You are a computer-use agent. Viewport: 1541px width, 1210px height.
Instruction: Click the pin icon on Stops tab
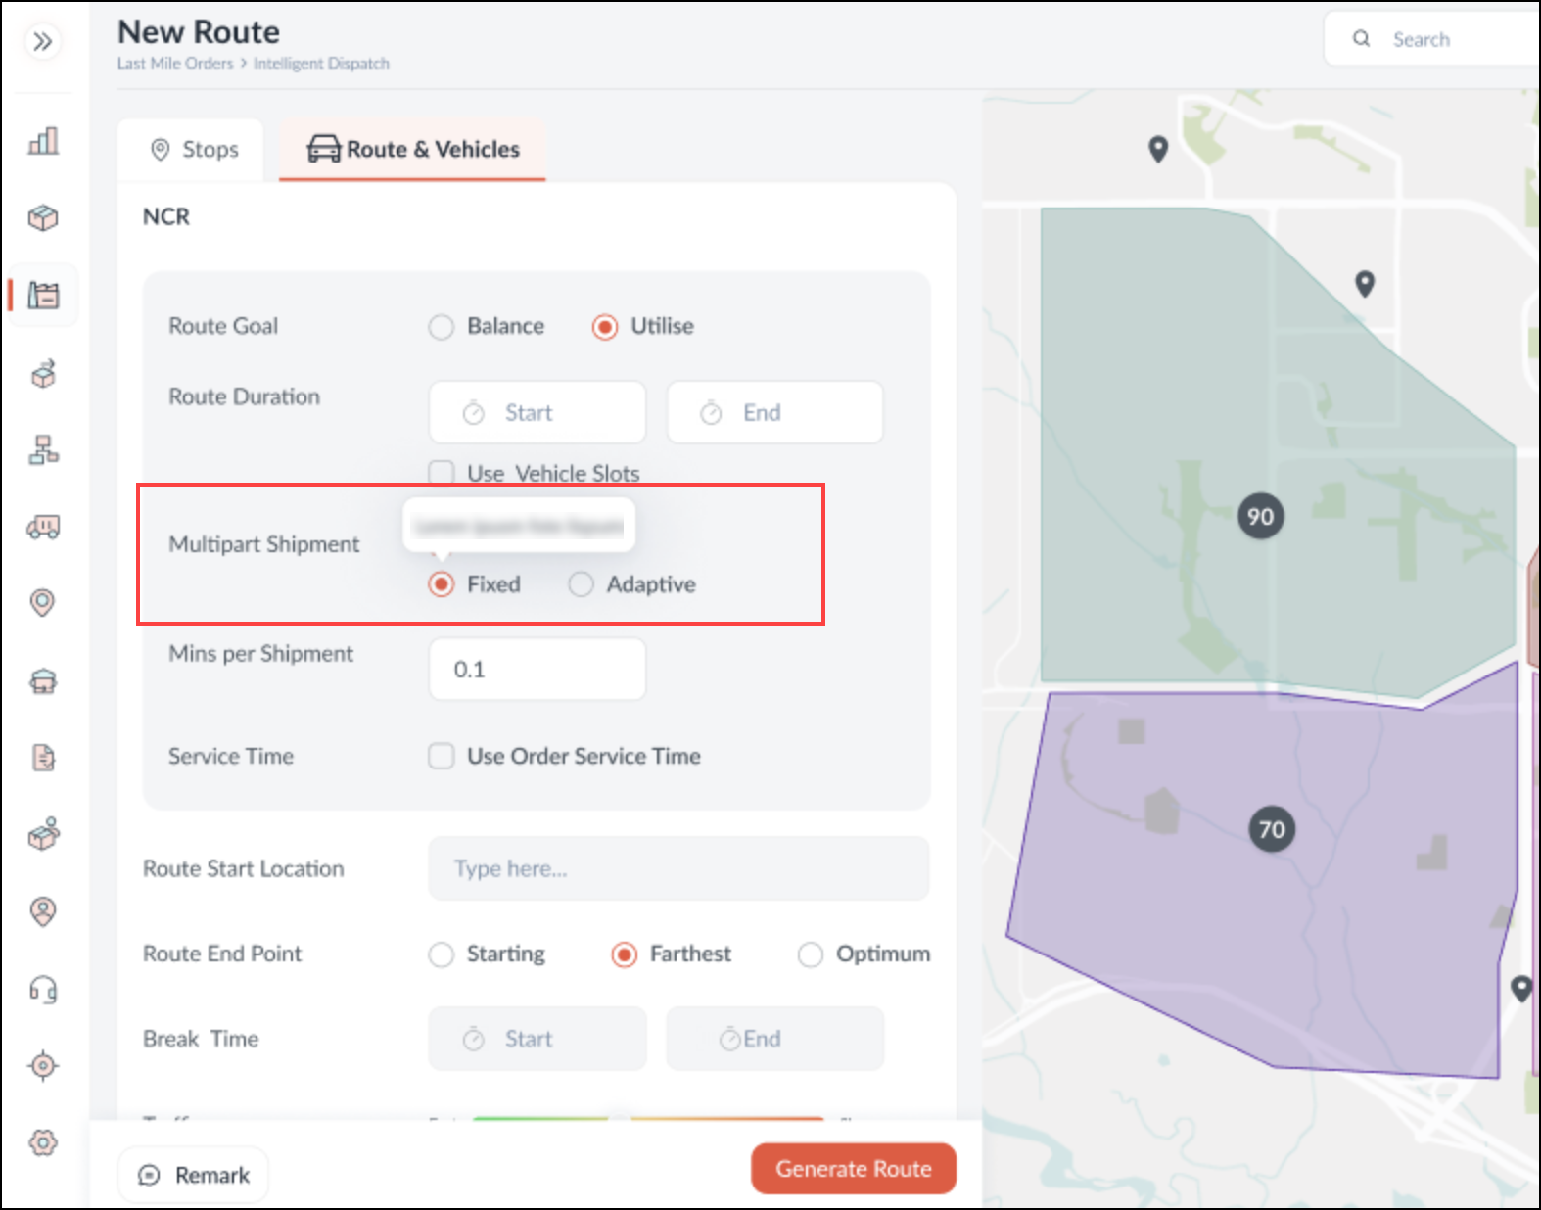(161, 150)
